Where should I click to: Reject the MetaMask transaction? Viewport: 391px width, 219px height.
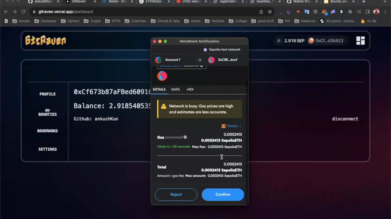pyautogui.click(x=176, y=195)
